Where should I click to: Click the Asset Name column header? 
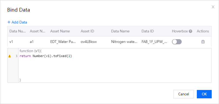60,31
